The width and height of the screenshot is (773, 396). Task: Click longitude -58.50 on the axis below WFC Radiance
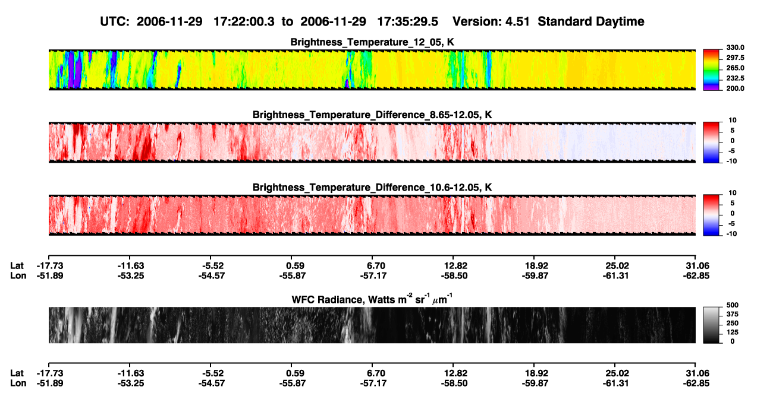click(x=453, y=383)
